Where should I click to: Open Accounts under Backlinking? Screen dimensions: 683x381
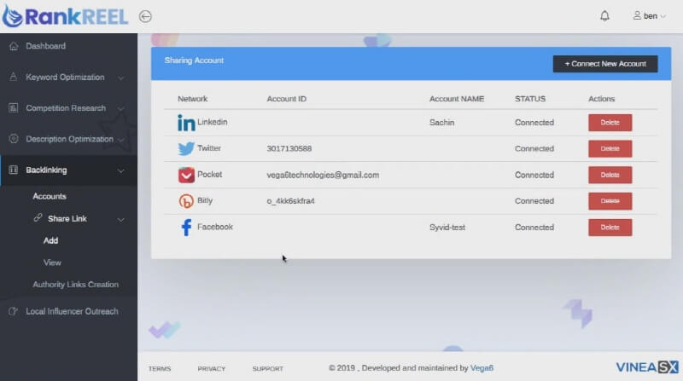coord(50,196)
